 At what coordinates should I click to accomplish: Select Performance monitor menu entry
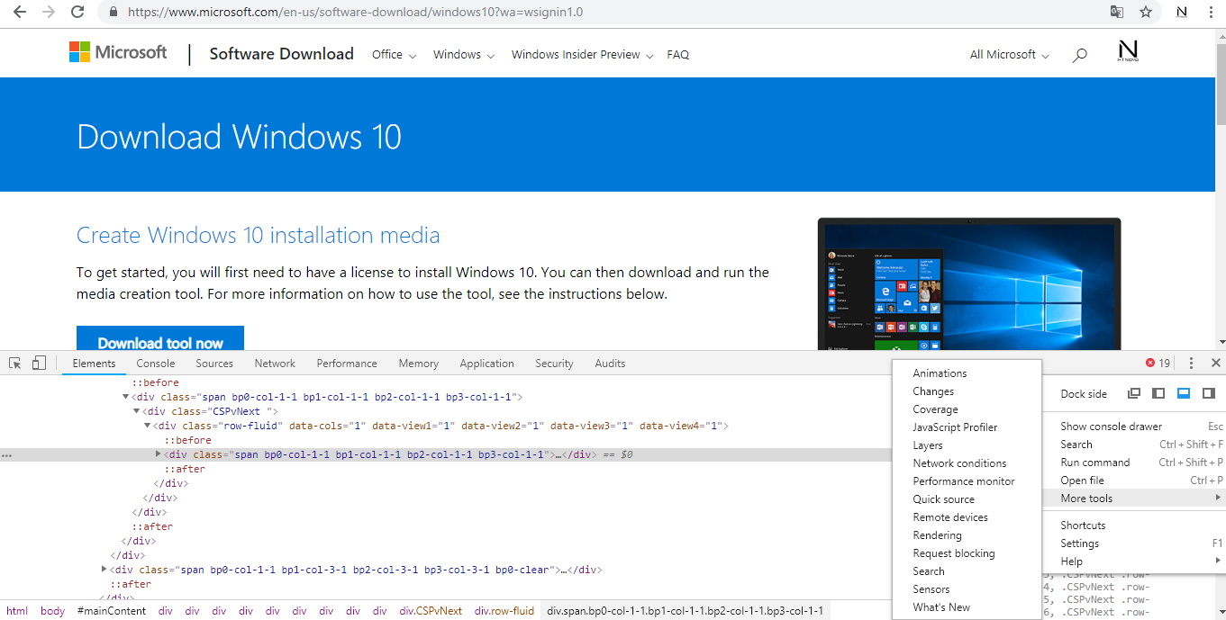coord(967,481)
